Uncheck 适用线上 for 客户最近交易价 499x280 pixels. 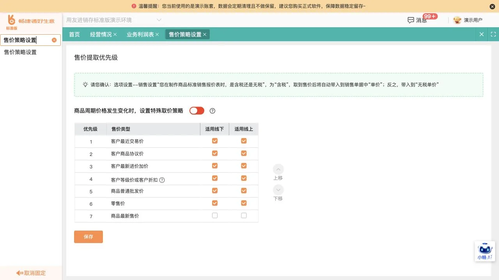(x=244, y=141)
